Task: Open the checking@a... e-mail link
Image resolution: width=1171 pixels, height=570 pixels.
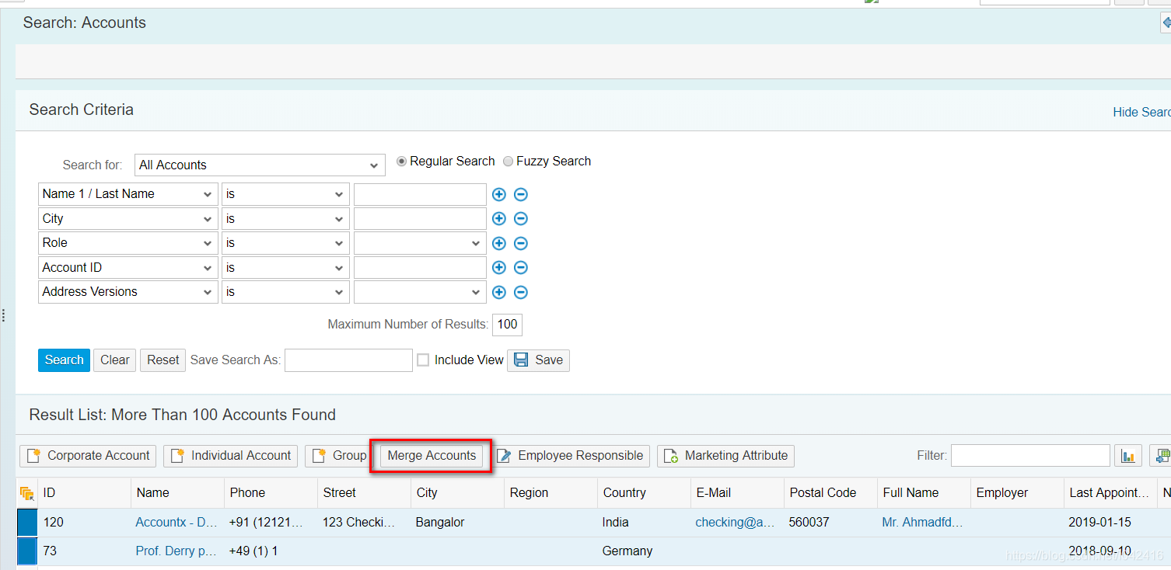Action: tap(736, 523)
